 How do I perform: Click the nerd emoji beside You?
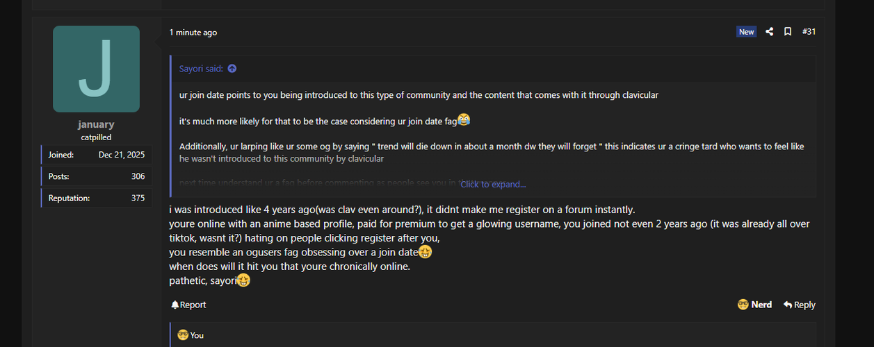pos(183,335)
